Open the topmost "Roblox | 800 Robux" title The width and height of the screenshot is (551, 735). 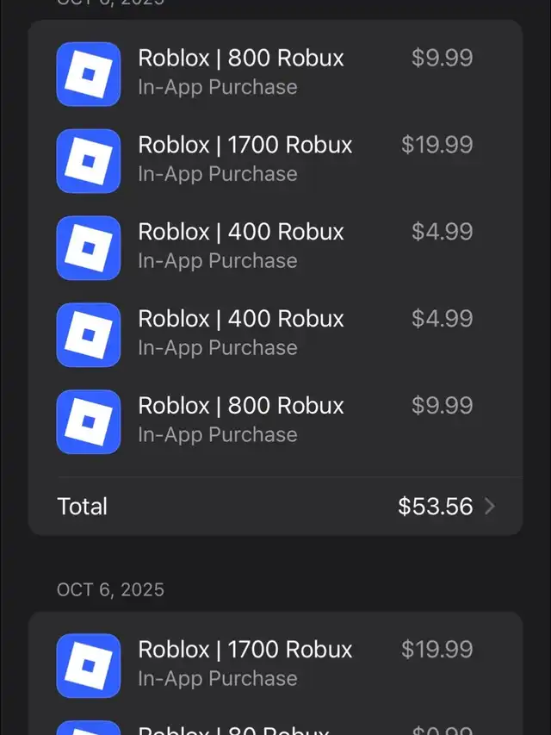tap(241, 59)
